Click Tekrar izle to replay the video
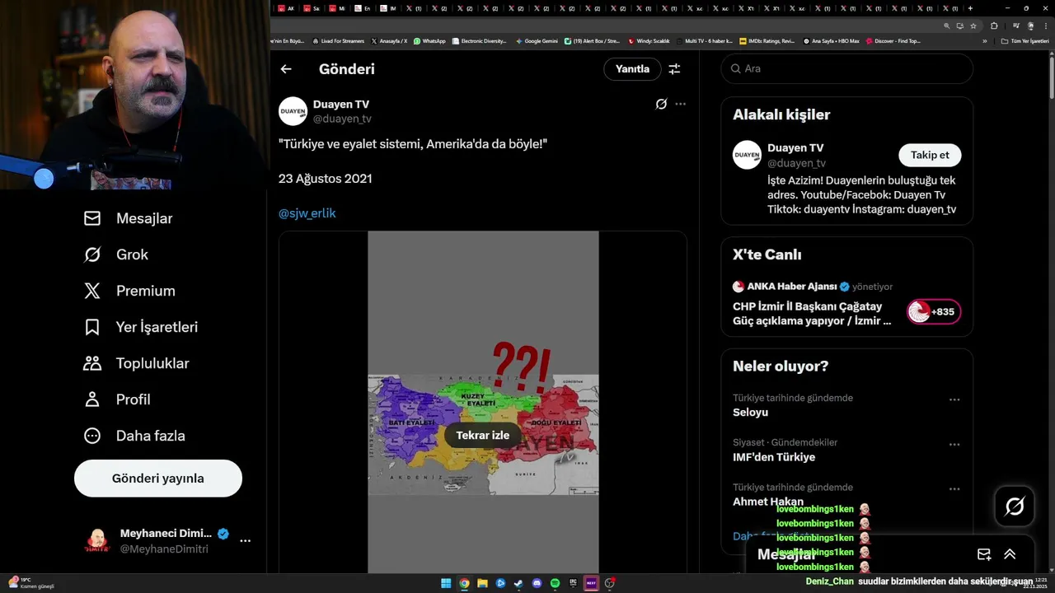Viewport: 1055px width, 593px height. click(x=483, y=436)
